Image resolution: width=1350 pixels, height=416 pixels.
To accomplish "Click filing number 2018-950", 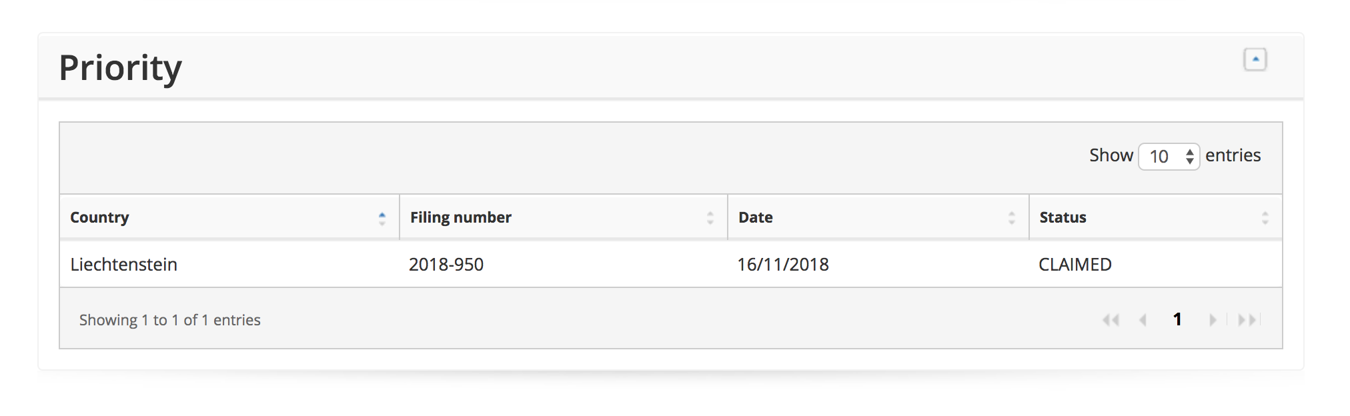I will pos(446,265).
